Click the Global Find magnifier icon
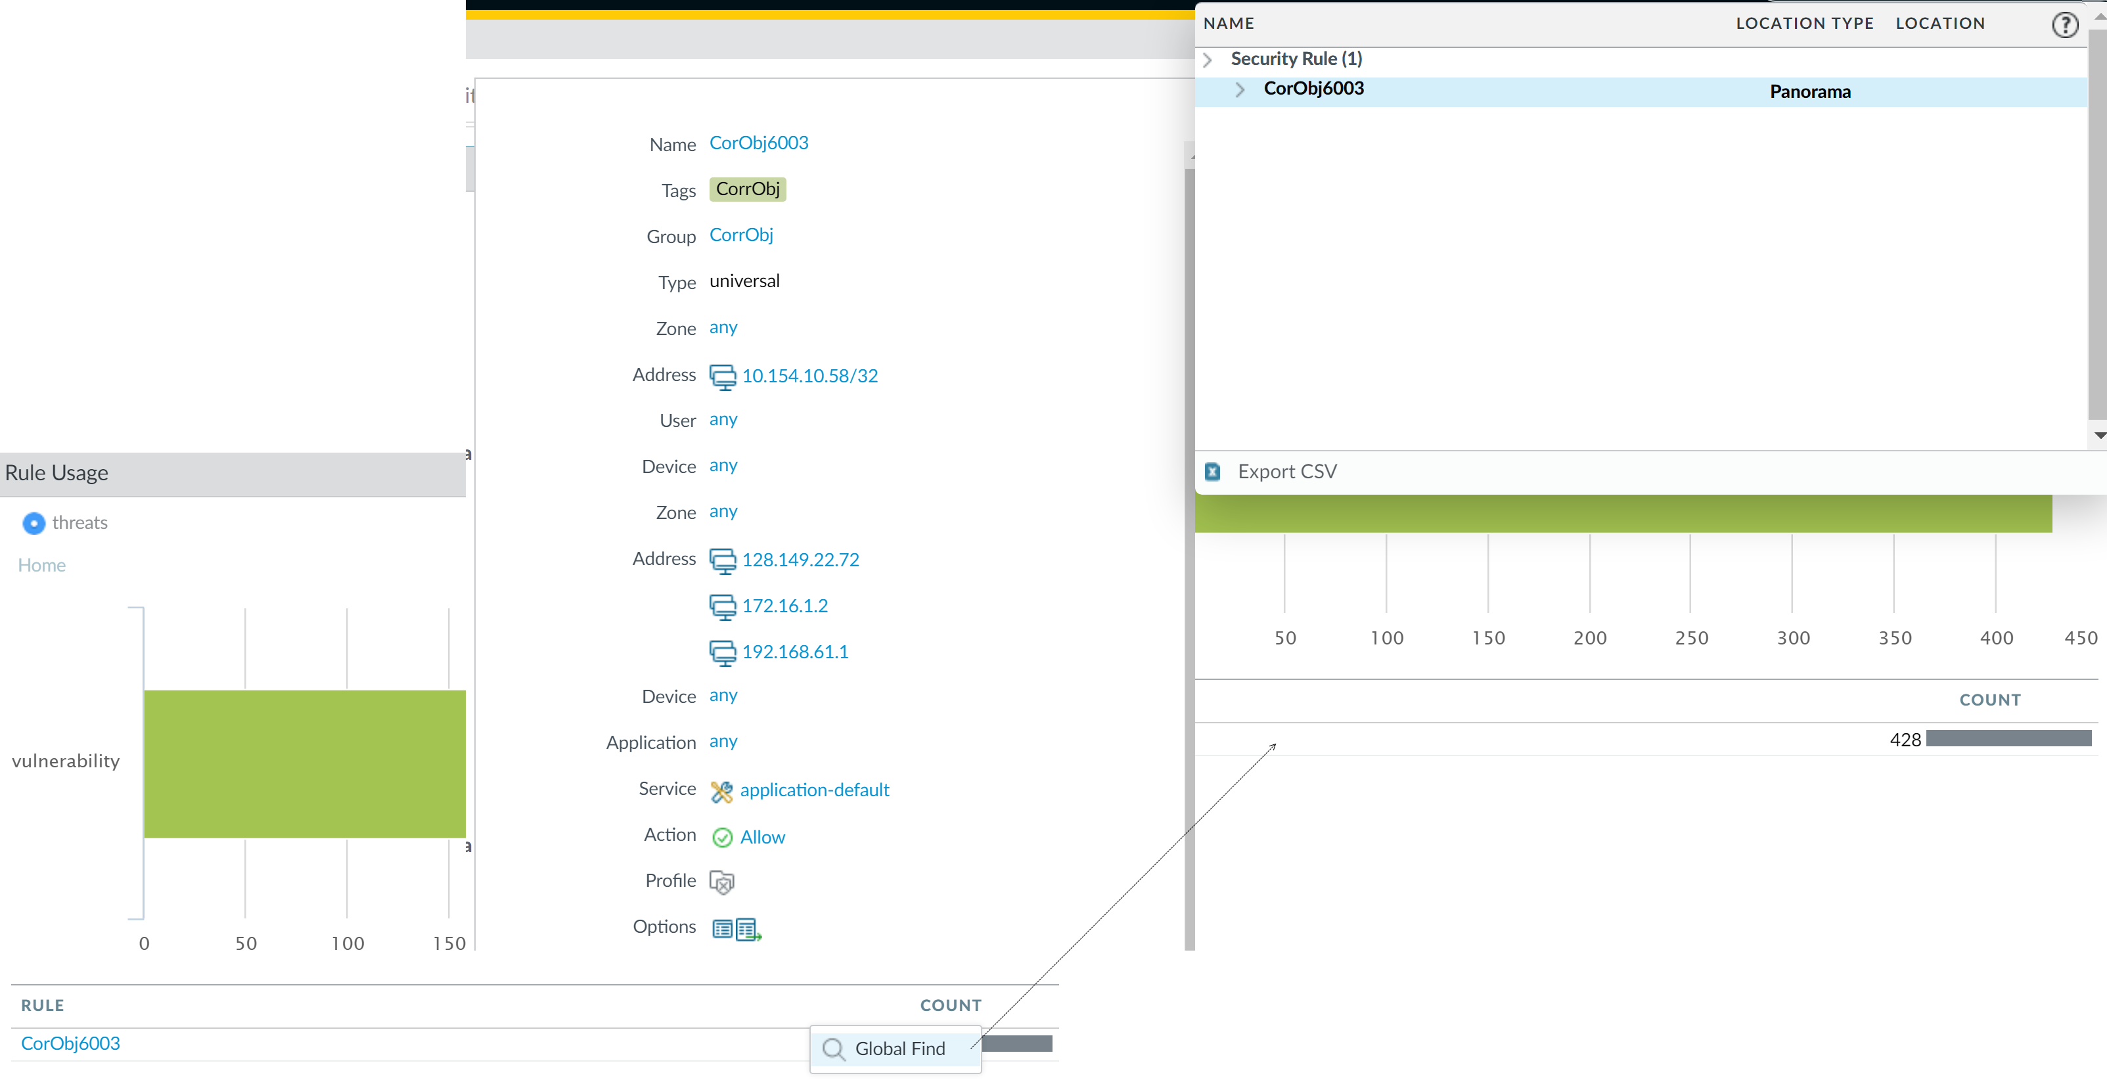2107x1082 pixels. [x=832, y=1048]
